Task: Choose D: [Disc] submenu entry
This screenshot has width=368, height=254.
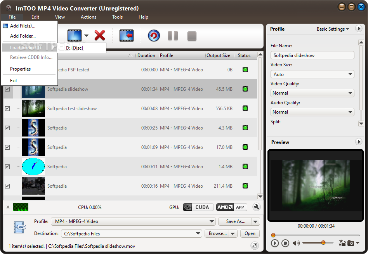Action: pyautogui.click(x=82, y=48)
